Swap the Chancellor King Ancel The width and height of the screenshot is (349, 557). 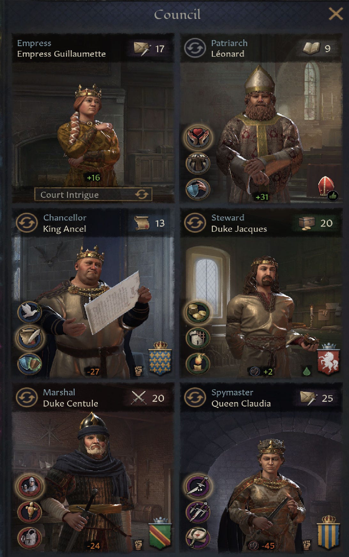point(27,223)
